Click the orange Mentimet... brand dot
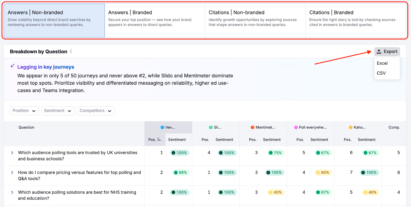The image size is (411, 207). 253,127
